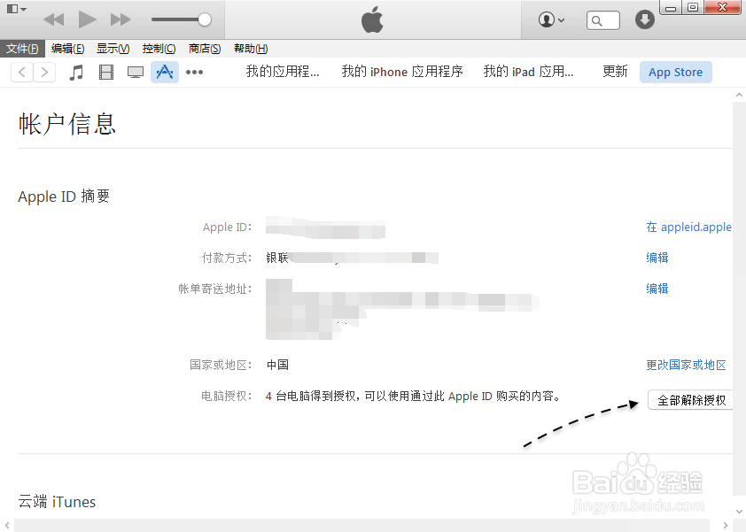Go forward using the forward arrow
Image resolution: width=746 pixels, height=532 pixels.
tap(43, 72)
